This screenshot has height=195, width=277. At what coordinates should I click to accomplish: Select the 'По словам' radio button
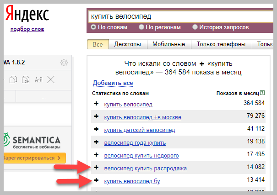tap(93, 27)
